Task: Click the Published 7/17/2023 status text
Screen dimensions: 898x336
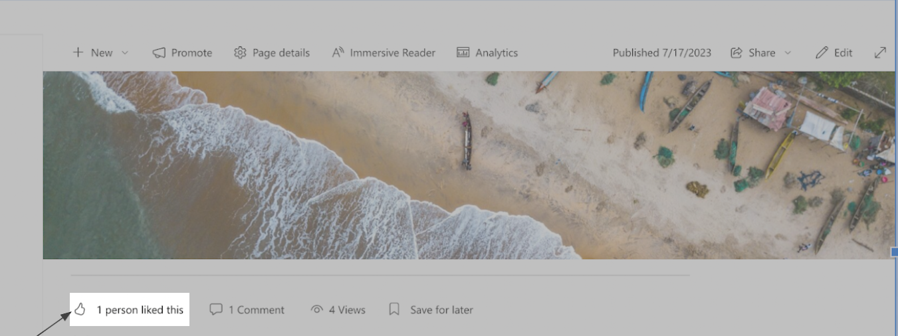Action: [x=661, y=52]
